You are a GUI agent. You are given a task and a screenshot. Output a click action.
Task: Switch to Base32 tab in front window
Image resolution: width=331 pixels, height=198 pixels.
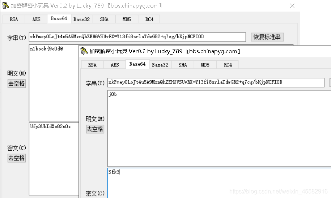pos(160,65)
